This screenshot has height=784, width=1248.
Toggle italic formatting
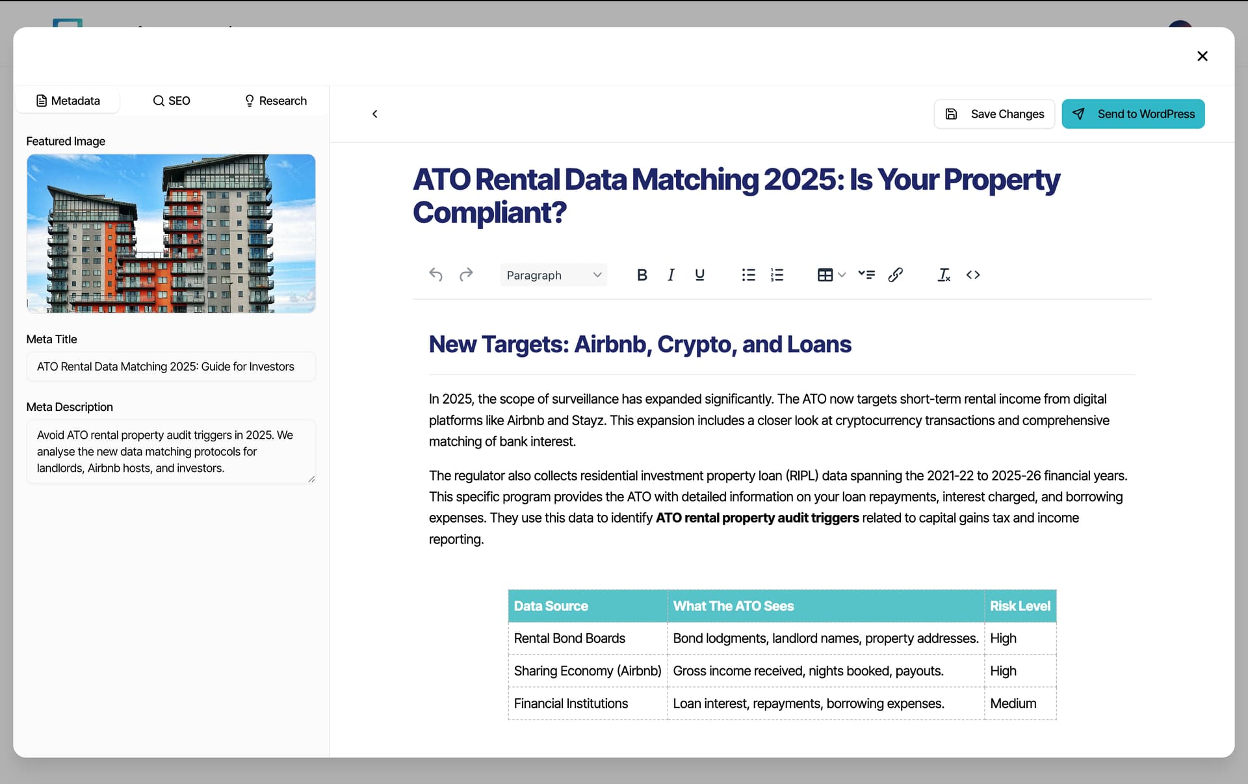point(671,275)
